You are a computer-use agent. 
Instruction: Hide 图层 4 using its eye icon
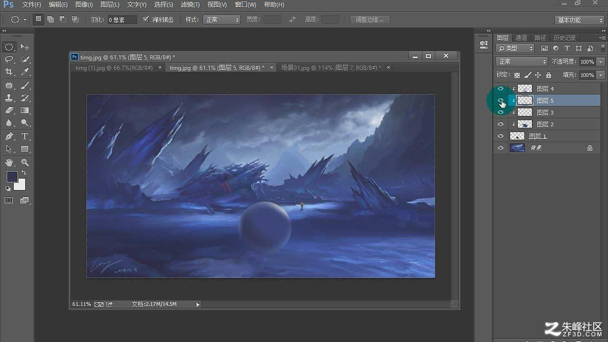[500, 88]
